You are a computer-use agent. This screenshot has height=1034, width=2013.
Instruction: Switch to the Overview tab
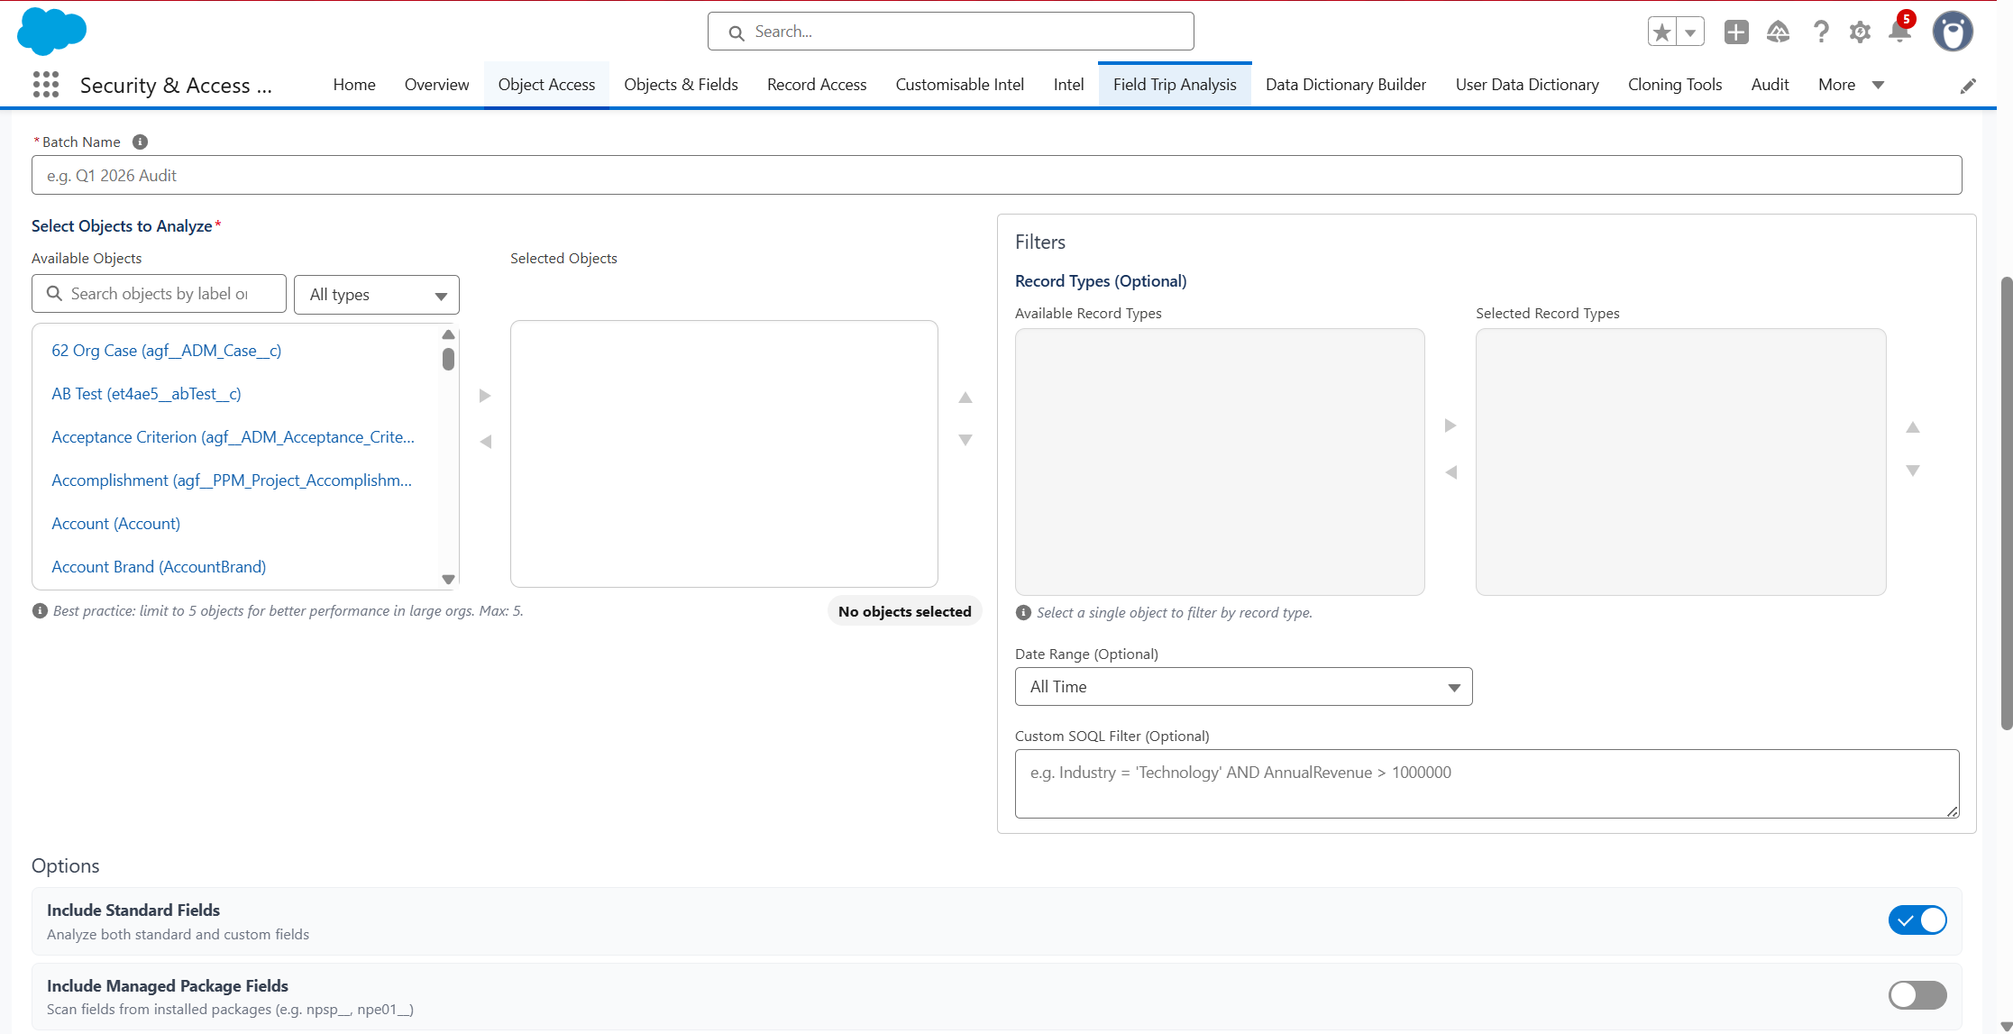tap(437, 85)
